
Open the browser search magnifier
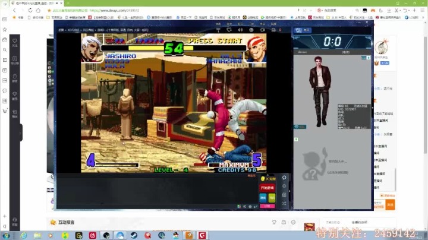357,10
